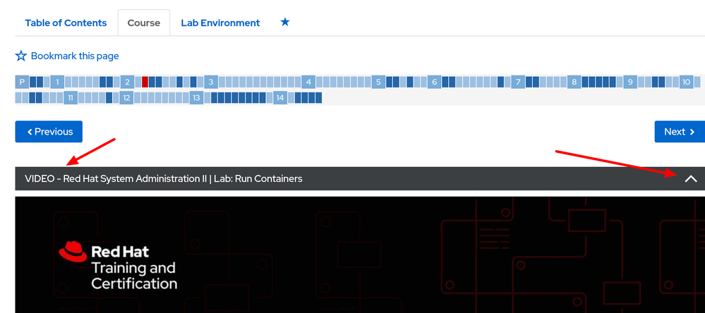Go to chapter 14 marker

point(280,97)
